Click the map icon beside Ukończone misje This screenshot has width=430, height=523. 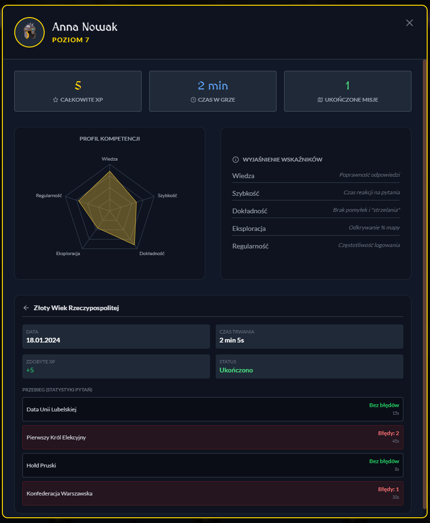click(x=320, y=100)
